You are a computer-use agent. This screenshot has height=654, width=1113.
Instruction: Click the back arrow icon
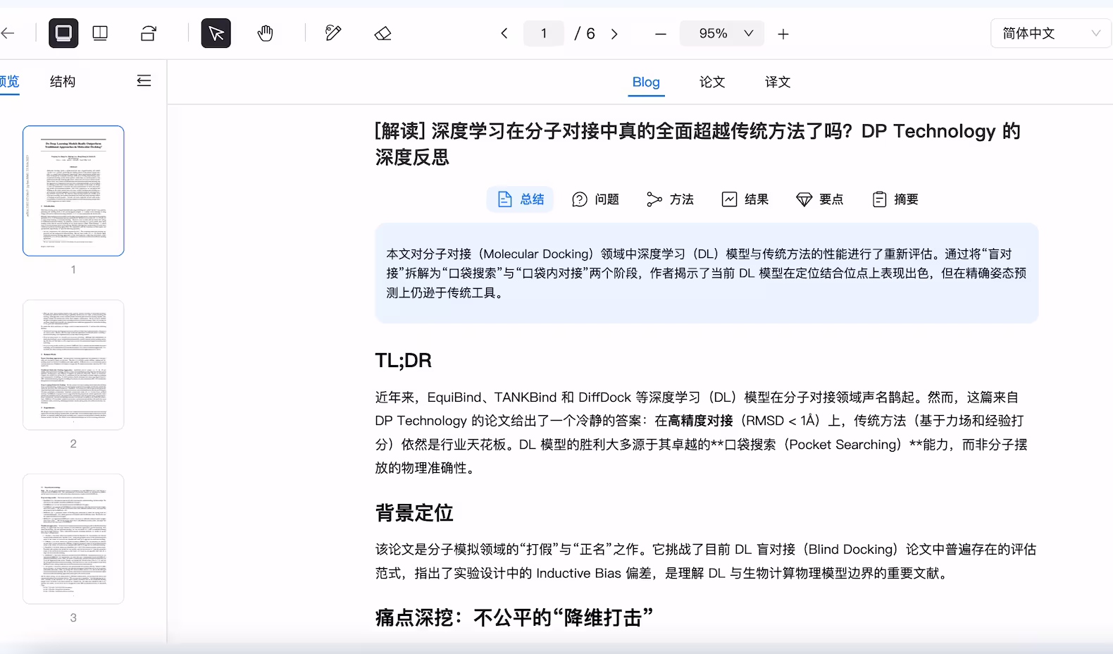click(x=7, y=33)
